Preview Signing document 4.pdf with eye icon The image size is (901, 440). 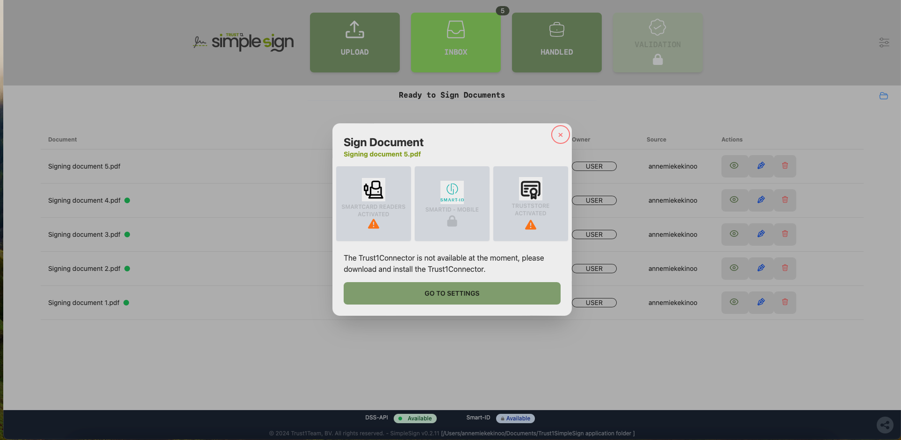[x=734, y=200]
